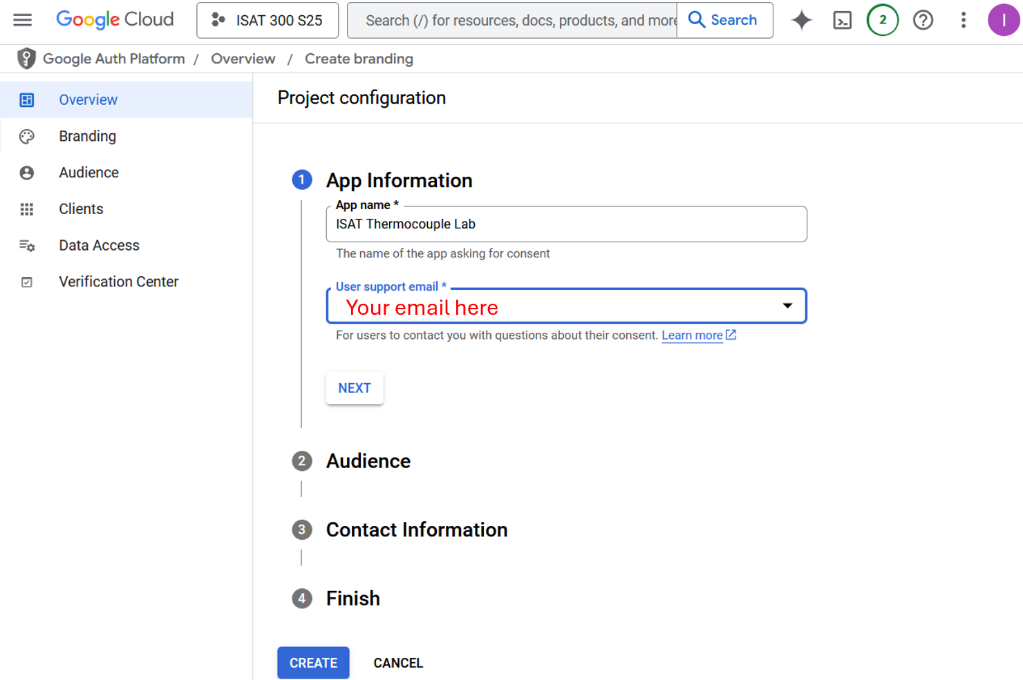Image resolution: width=1023 pixels, height=680 pixels.
Task: Expand the Audience step
Action: pyautogui.click(x=368, y=460)
